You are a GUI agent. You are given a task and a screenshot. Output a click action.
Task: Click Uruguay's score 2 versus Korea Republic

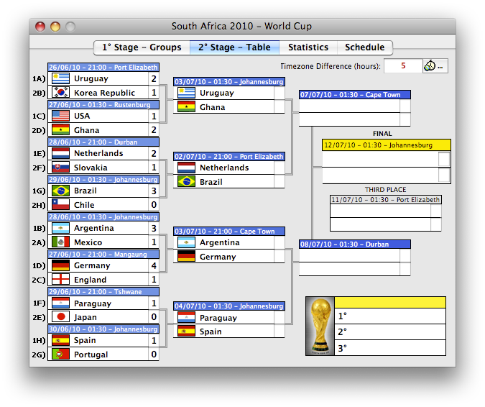tap(154, 78)
